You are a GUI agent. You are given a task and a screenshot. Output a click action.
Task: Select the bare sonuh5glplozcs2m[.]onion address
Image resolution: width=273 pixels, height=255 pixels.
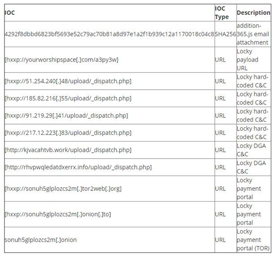[x=40, y=240]
